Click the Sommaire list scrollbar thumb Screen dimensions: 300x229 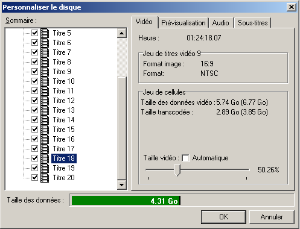[x=121, y=128]
